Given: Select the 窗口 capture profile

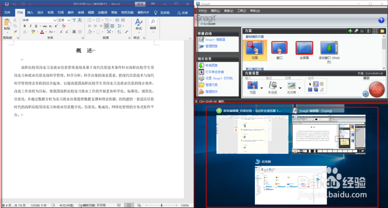Looking at the screenshot, I should [x=279, y=51].
